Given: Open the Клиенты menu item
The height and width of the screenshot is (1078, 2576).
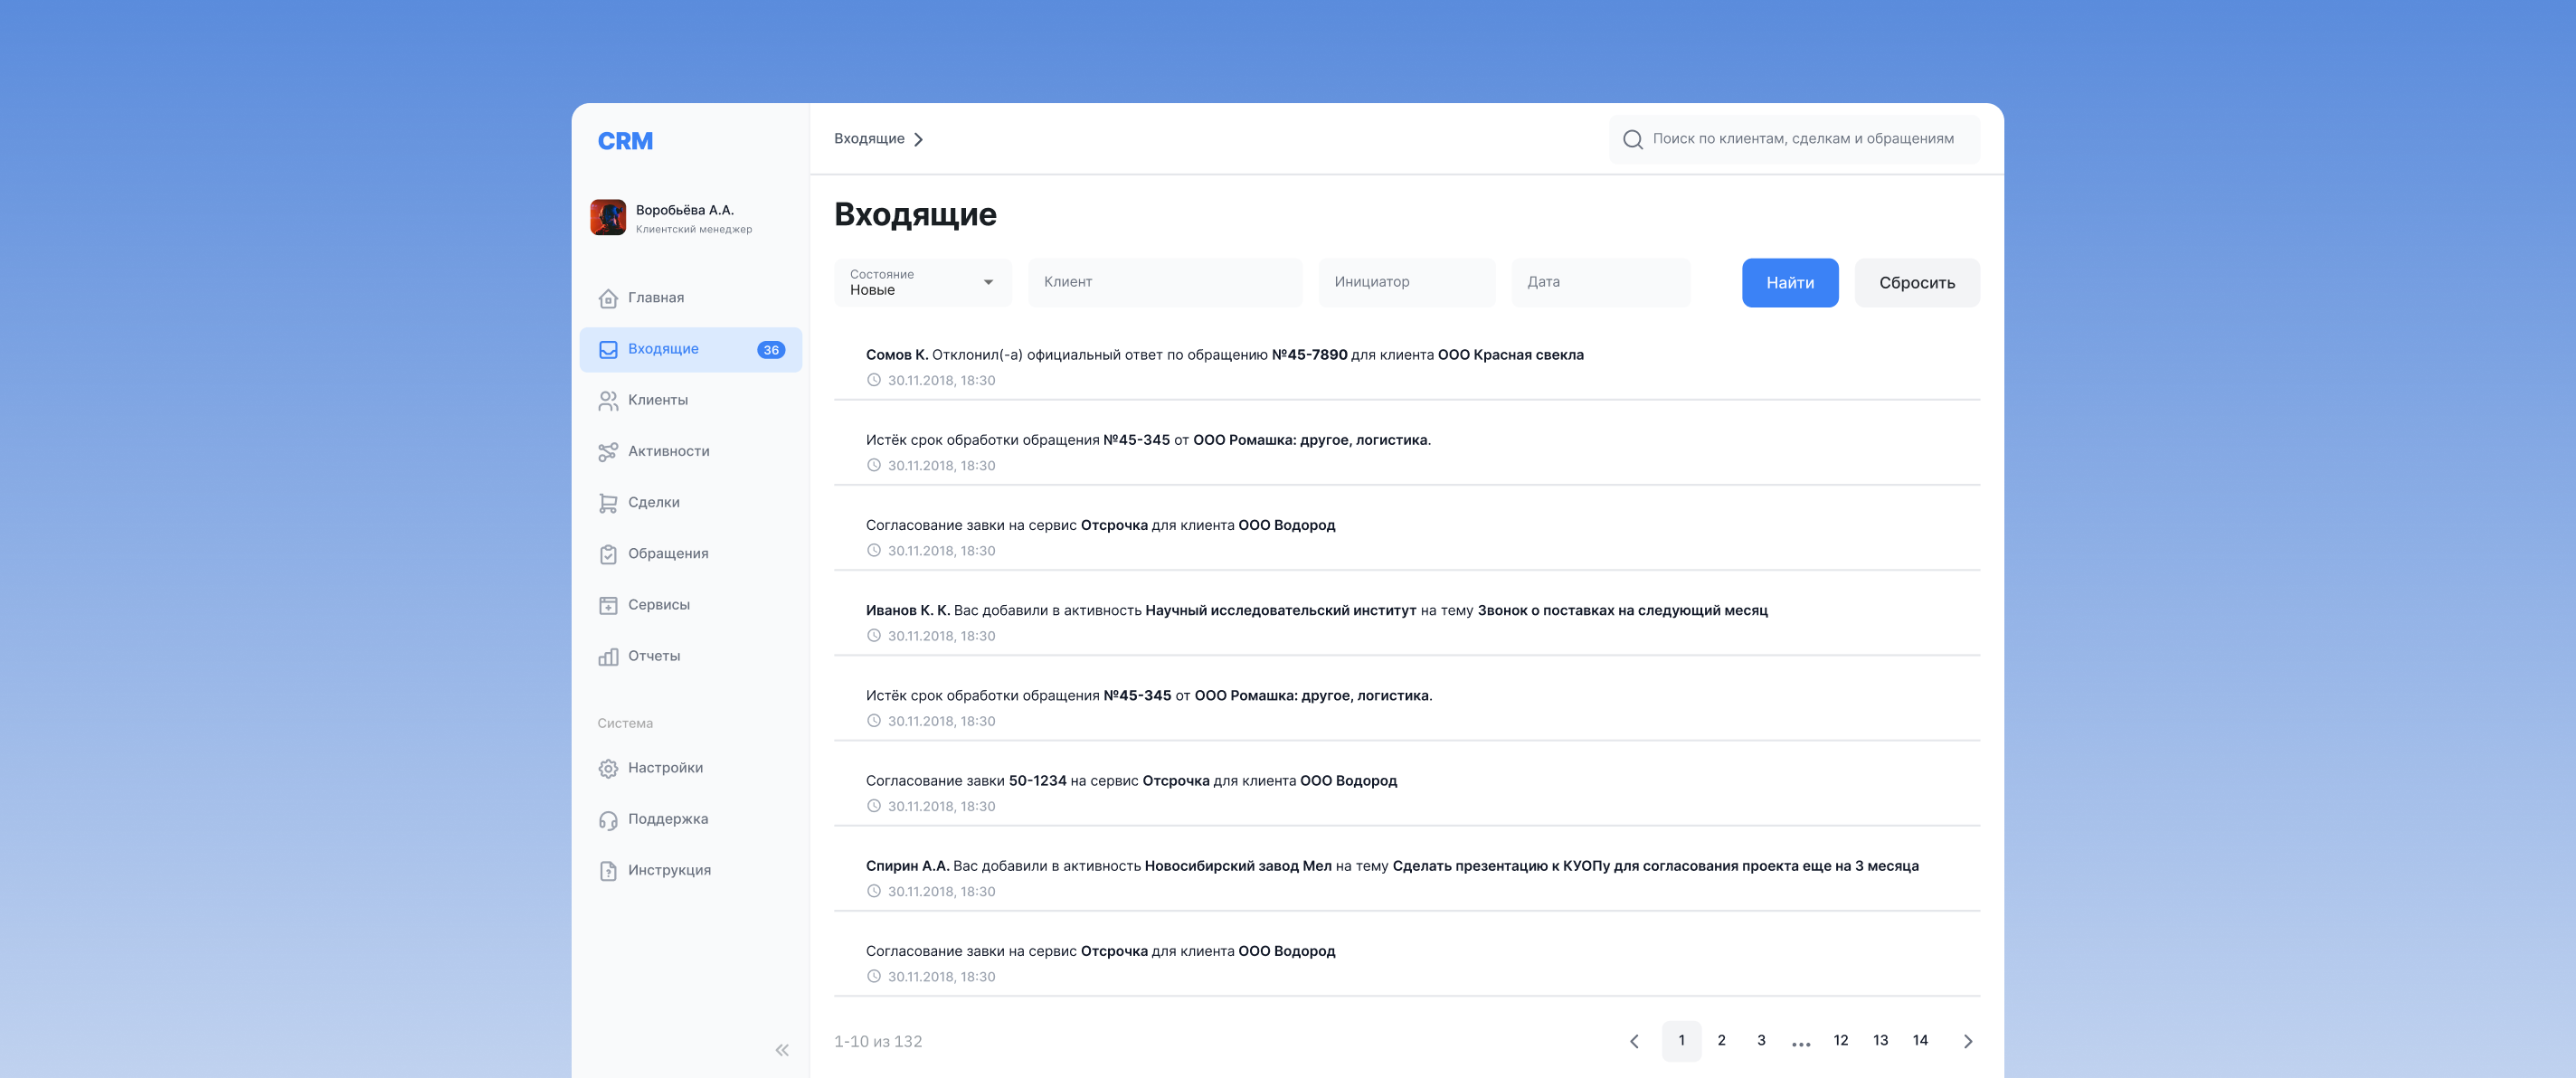Looking at the screenshot, I should coord(690,400).
